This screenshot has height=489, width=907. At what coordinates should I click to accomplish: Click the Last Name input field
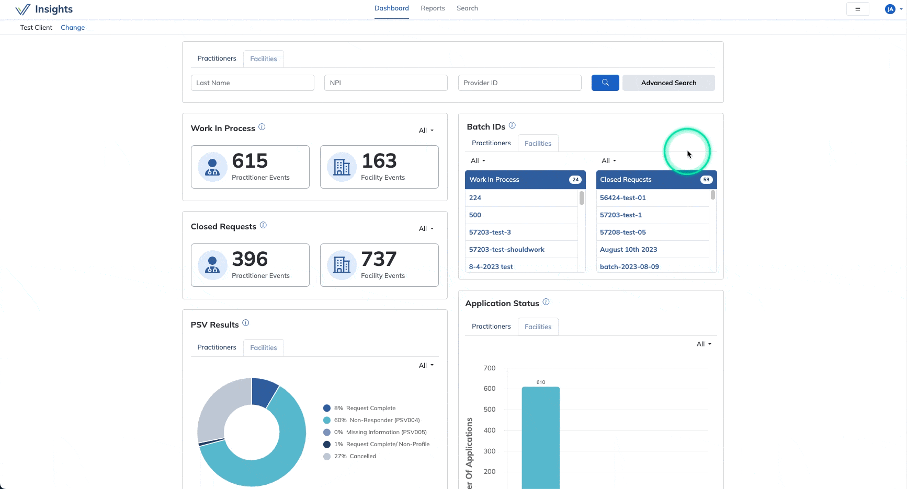(252, 83)
